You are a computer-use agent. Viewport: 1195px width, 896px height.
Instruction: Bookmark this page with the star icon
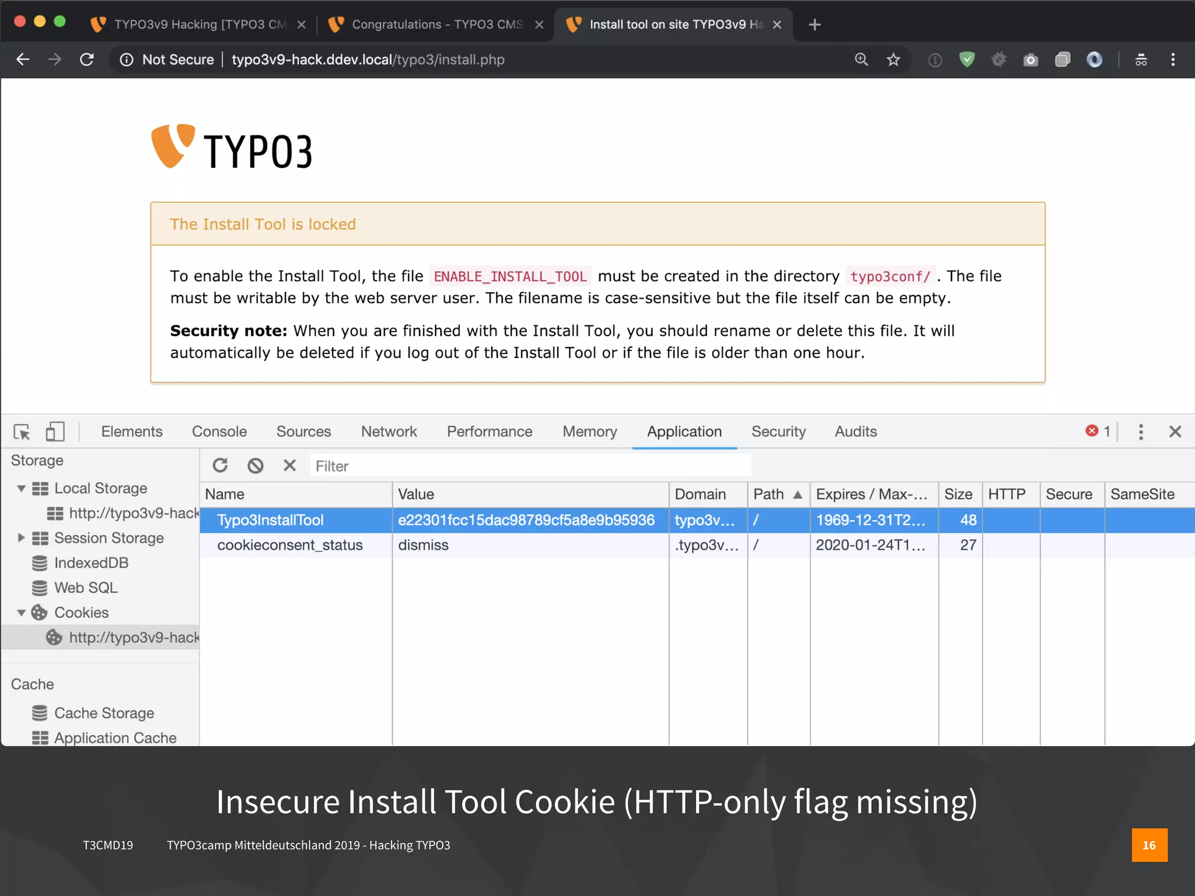tap(893, 60)
